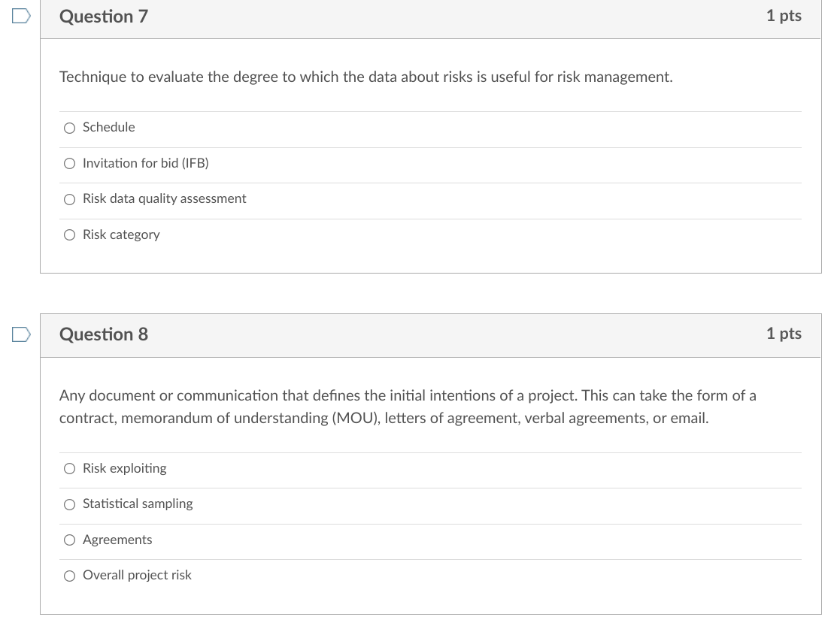The height and width of the screenshot is (626, 834).
Task: Select Risk data quality assessment answer
Action: point(69,198)
